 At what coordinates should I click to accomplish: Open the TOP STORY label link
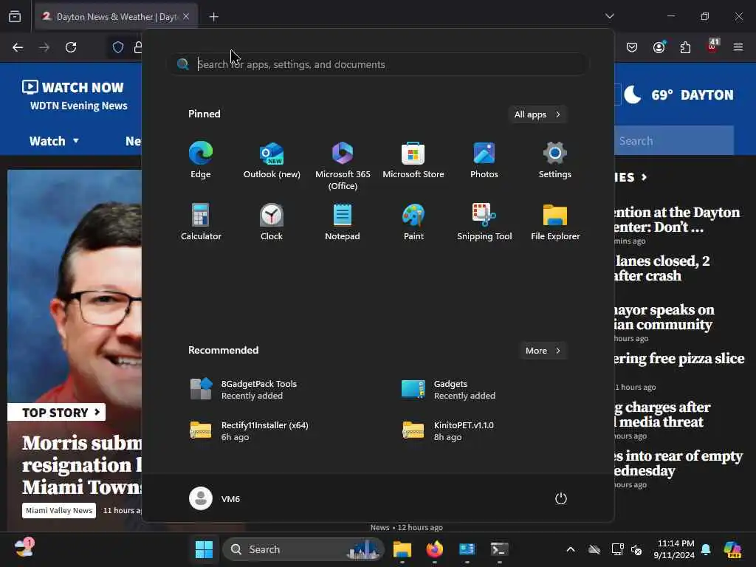click(x=56, y=413)
